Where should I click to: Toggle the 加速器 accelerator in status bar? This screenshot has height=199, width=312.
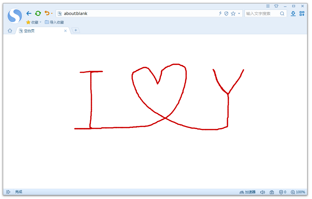247,192
